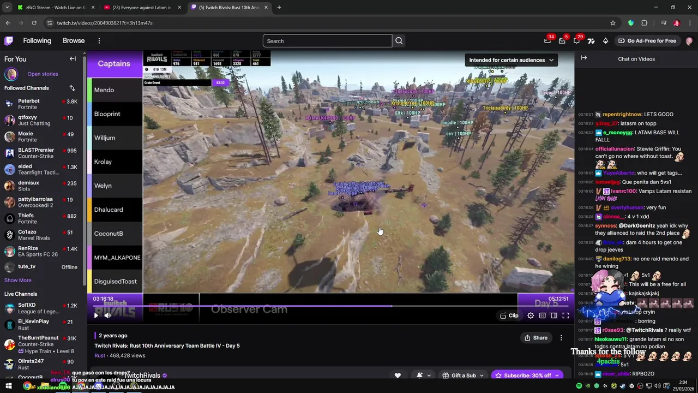Open the Rust game link below title
Viewport: 698px width, 393px height.
coord(100,355)
